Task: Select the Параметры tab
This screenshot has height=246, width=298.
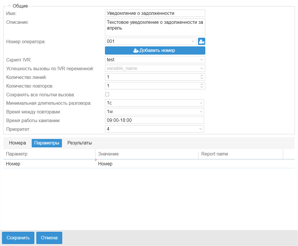Action: pos(47,143)
